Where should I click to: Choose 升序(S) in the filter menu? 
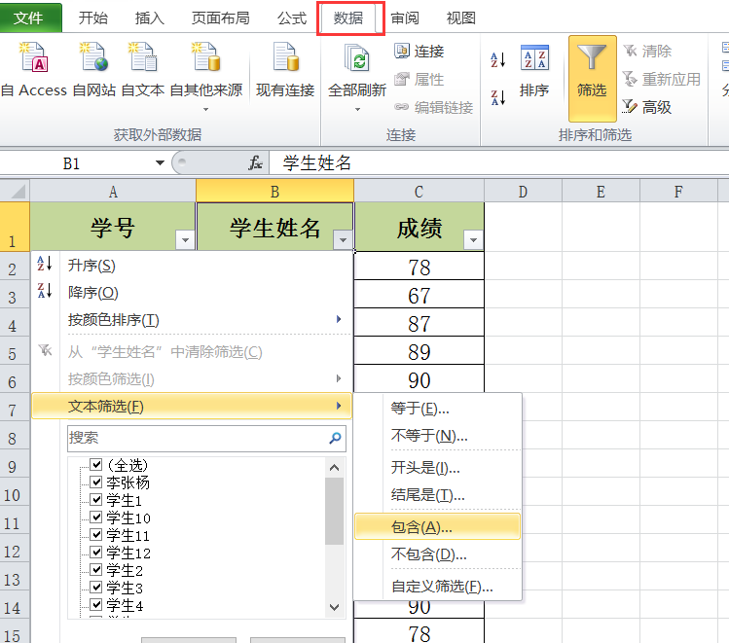192,266
